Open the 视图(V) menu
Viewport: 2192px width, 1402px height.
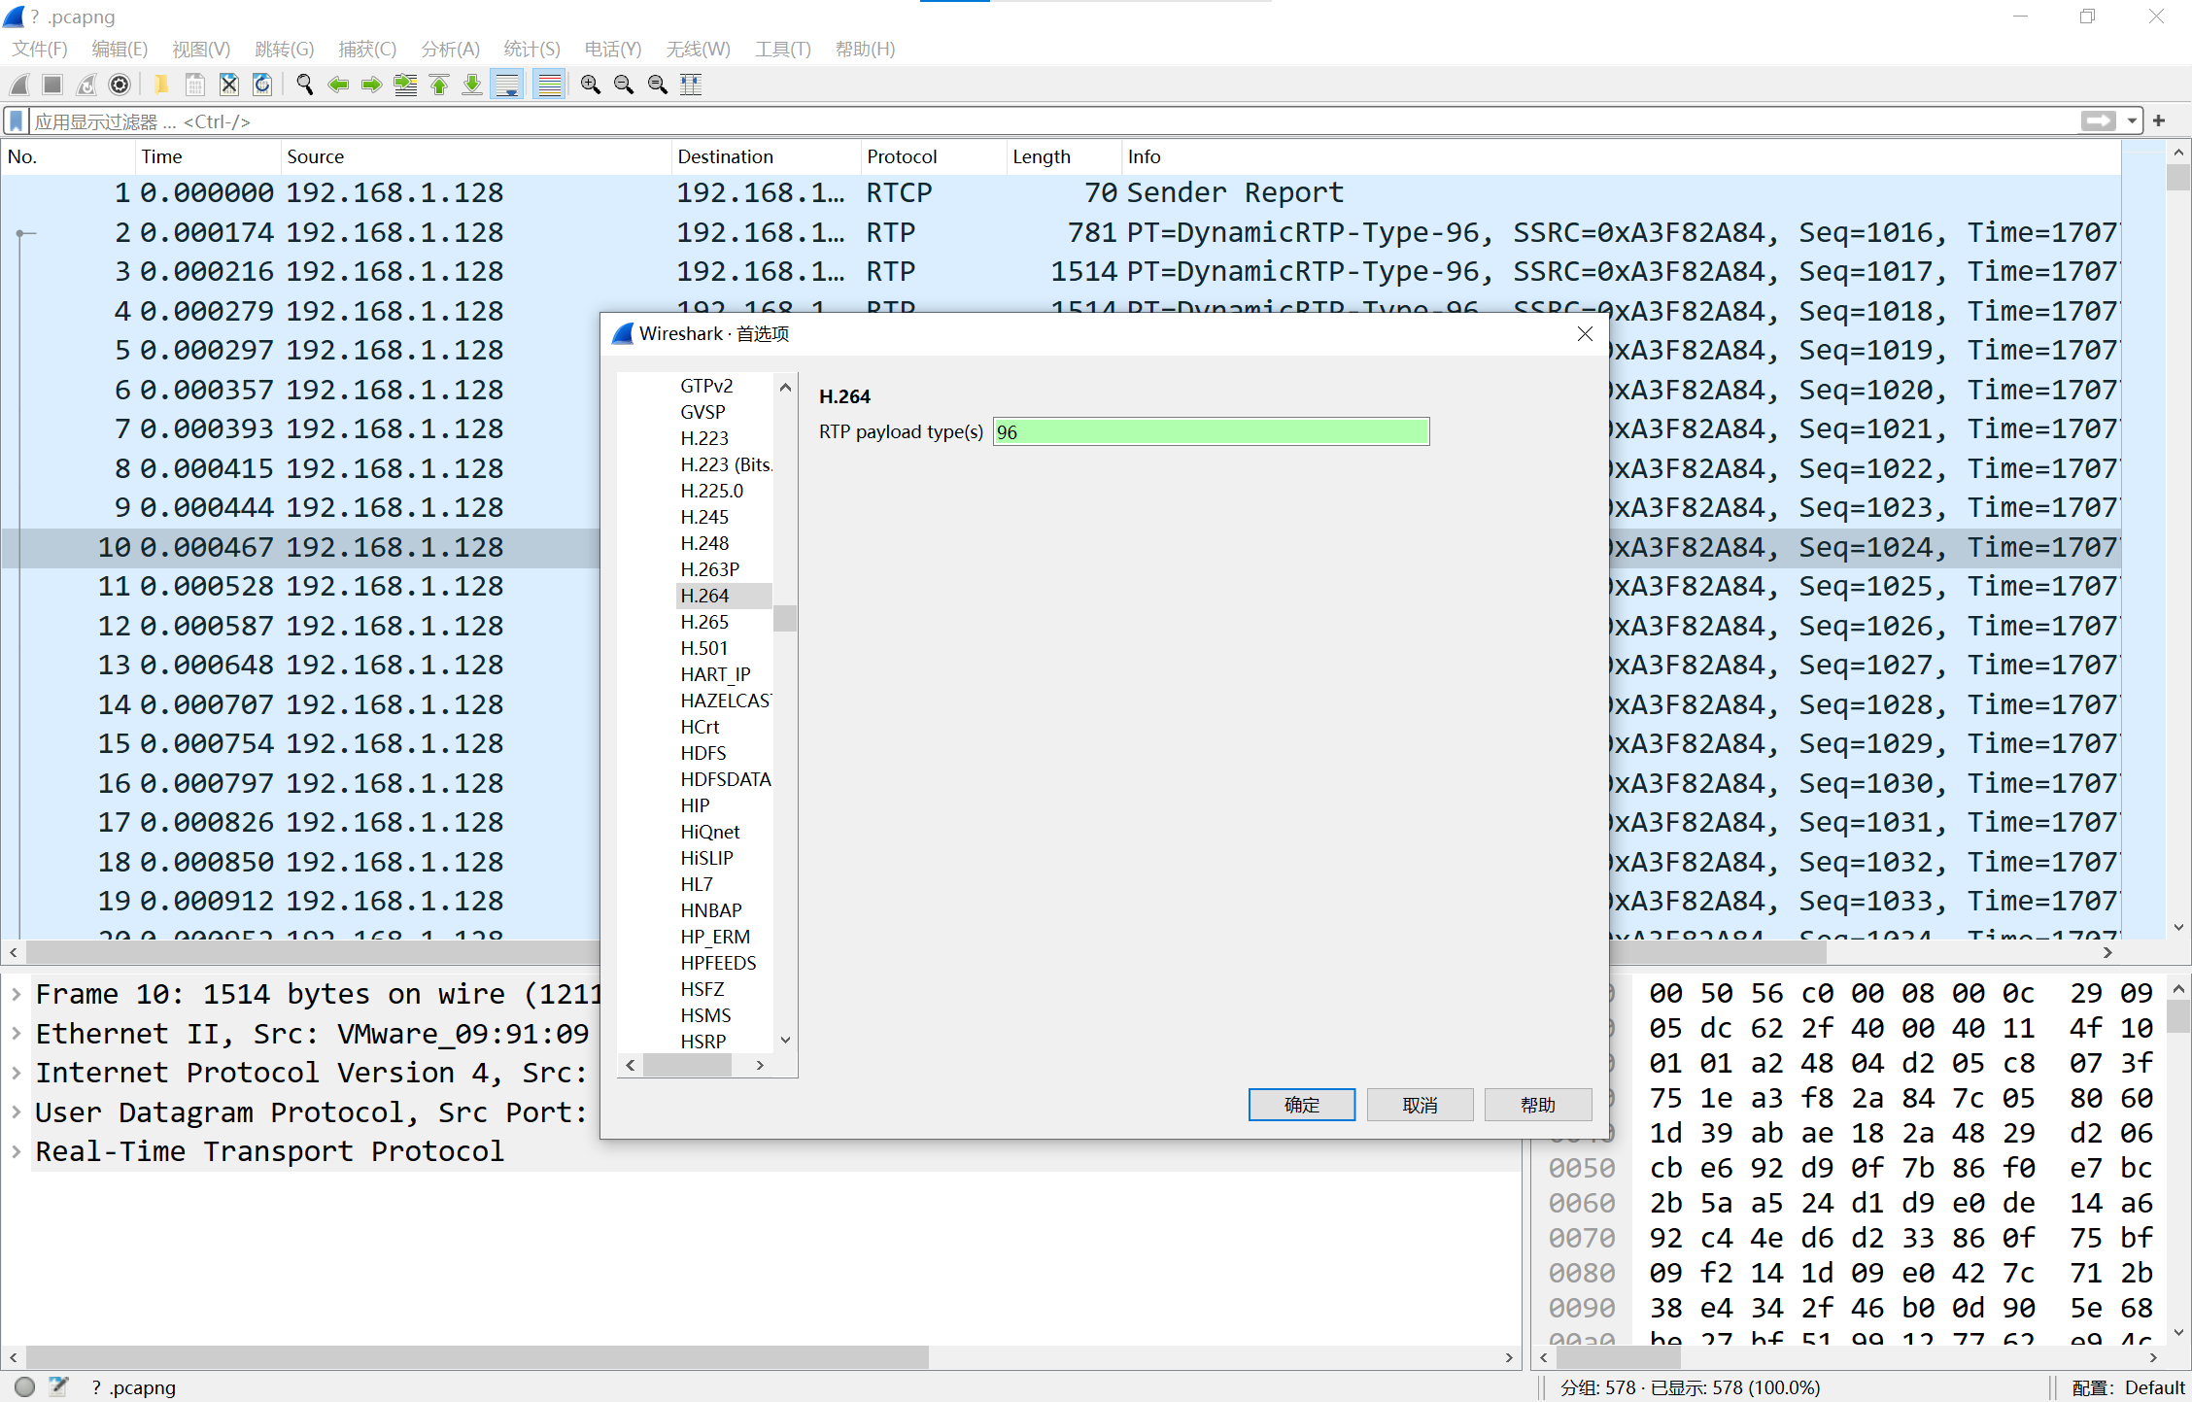(201, 49)
